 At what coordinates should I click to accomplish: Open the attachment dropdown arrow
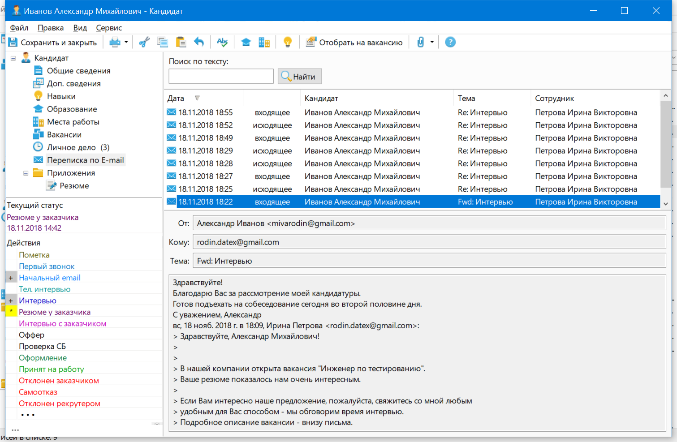[x=432, y=43]
